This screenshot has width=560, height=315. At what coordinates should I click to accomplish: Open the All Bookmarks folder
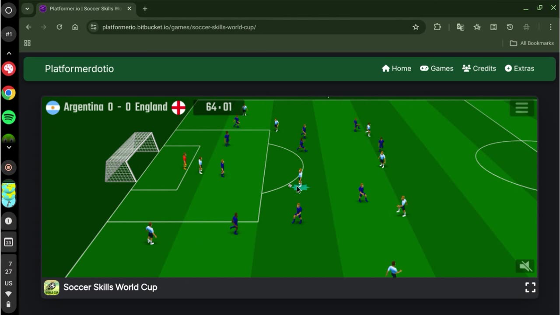[x=532, y=43]
